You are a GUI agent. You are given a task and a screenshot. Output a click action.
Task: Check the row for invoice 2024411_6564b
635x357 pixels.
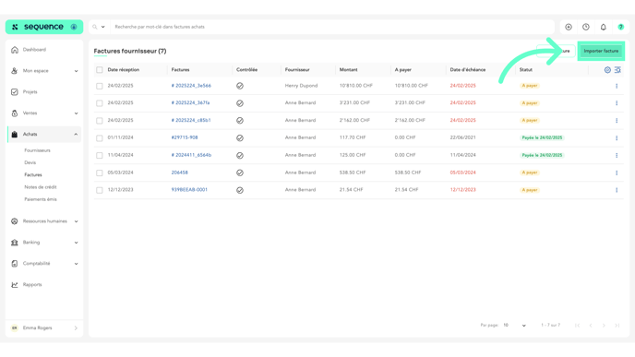click(100, 155)
